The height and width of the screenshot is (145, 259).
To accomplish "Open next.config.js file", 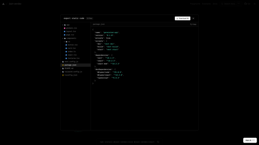I will tap(76, 62).
